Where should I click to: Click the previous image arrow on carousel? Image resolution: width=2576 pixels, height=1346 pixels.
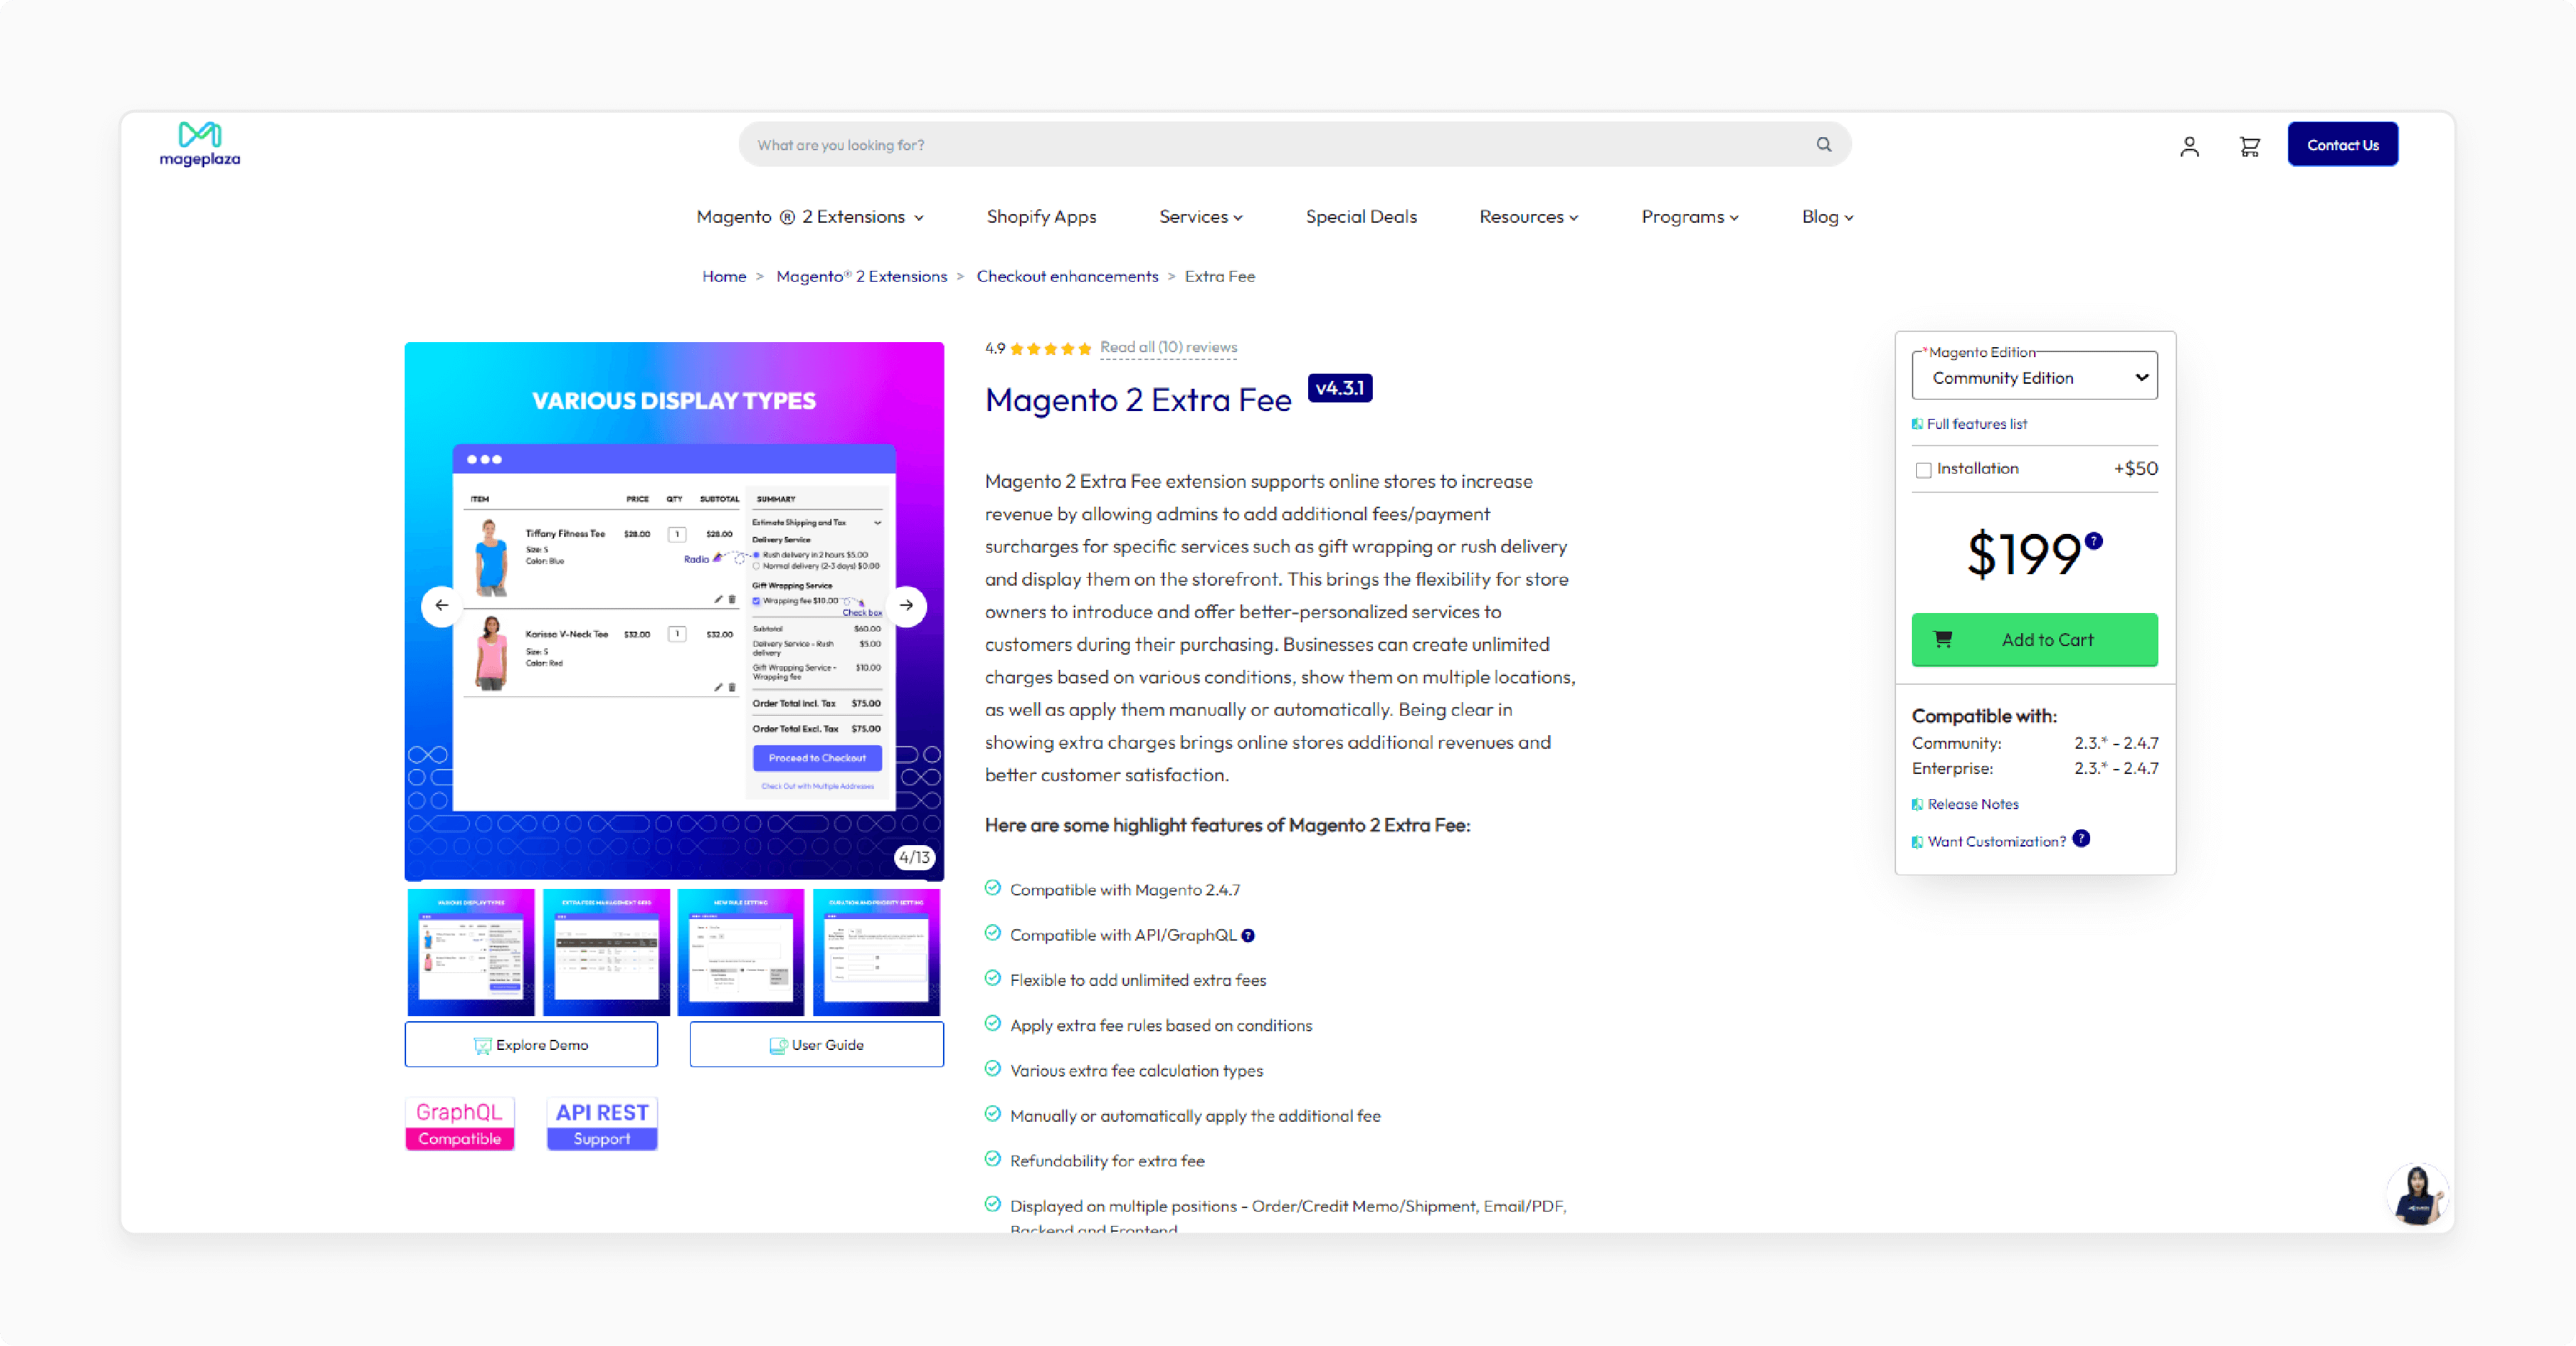pos(441,605)
